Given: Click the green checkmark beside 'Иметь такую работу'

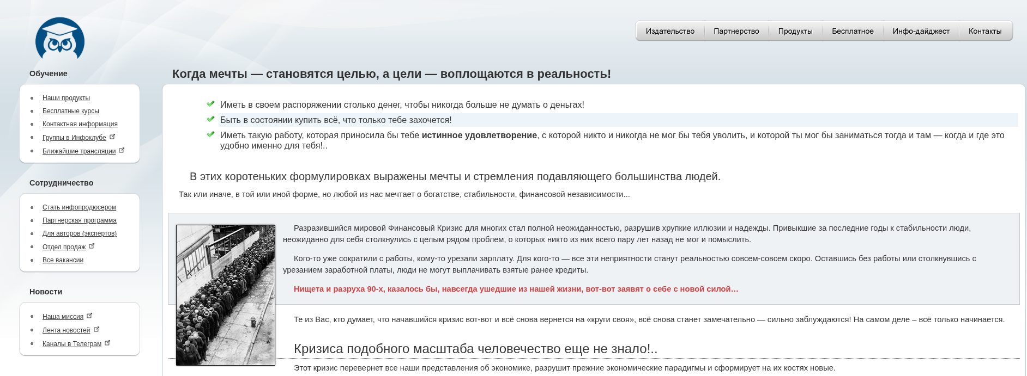Looking at the screenshot, I should tap(210, 134).
